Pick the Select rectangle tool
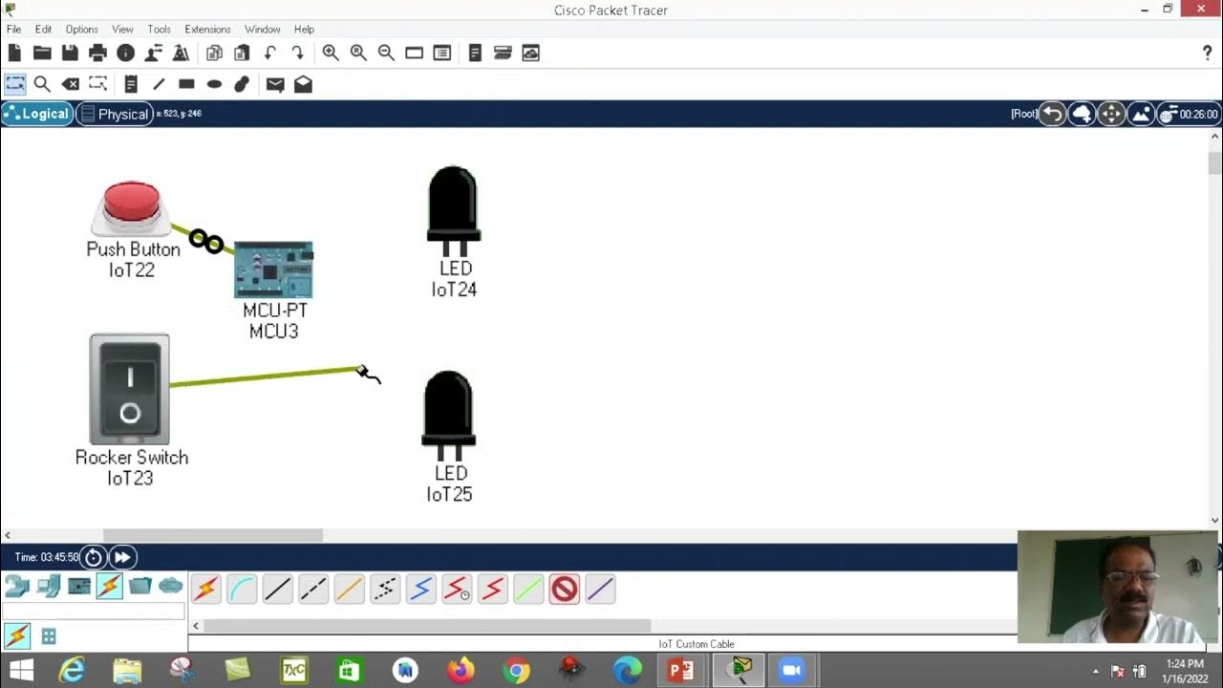This screenshot has width=1223, height=688. pos(14,84)
